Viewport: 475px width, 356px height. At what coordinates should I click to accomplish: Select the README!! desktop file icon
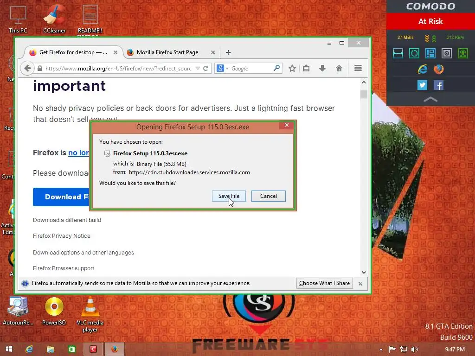pyautogui.click(x=90, y=19)
